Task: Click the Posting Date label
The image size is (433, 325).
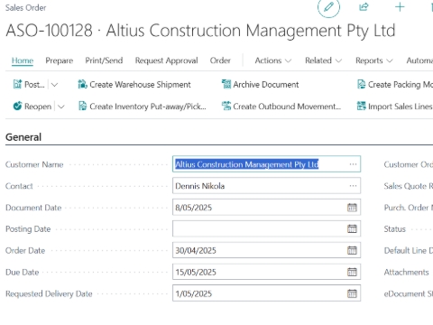Action: [28, 229]
